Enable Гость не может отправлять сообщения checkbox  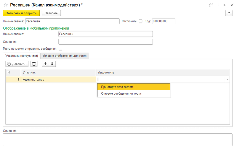click(x=60, y=49)
